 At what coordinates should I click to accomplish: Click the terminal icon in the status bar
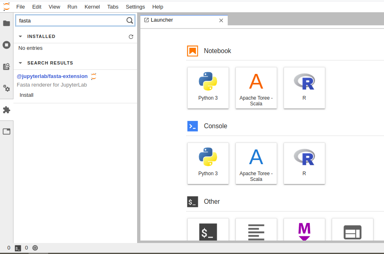[18, 248]
